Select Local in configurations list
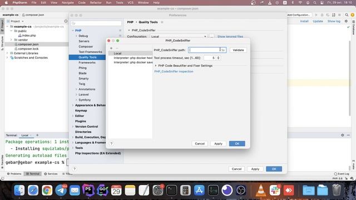The height and width of the screenshot is (200, 356). pyautogui.click(x=131, y=53)
